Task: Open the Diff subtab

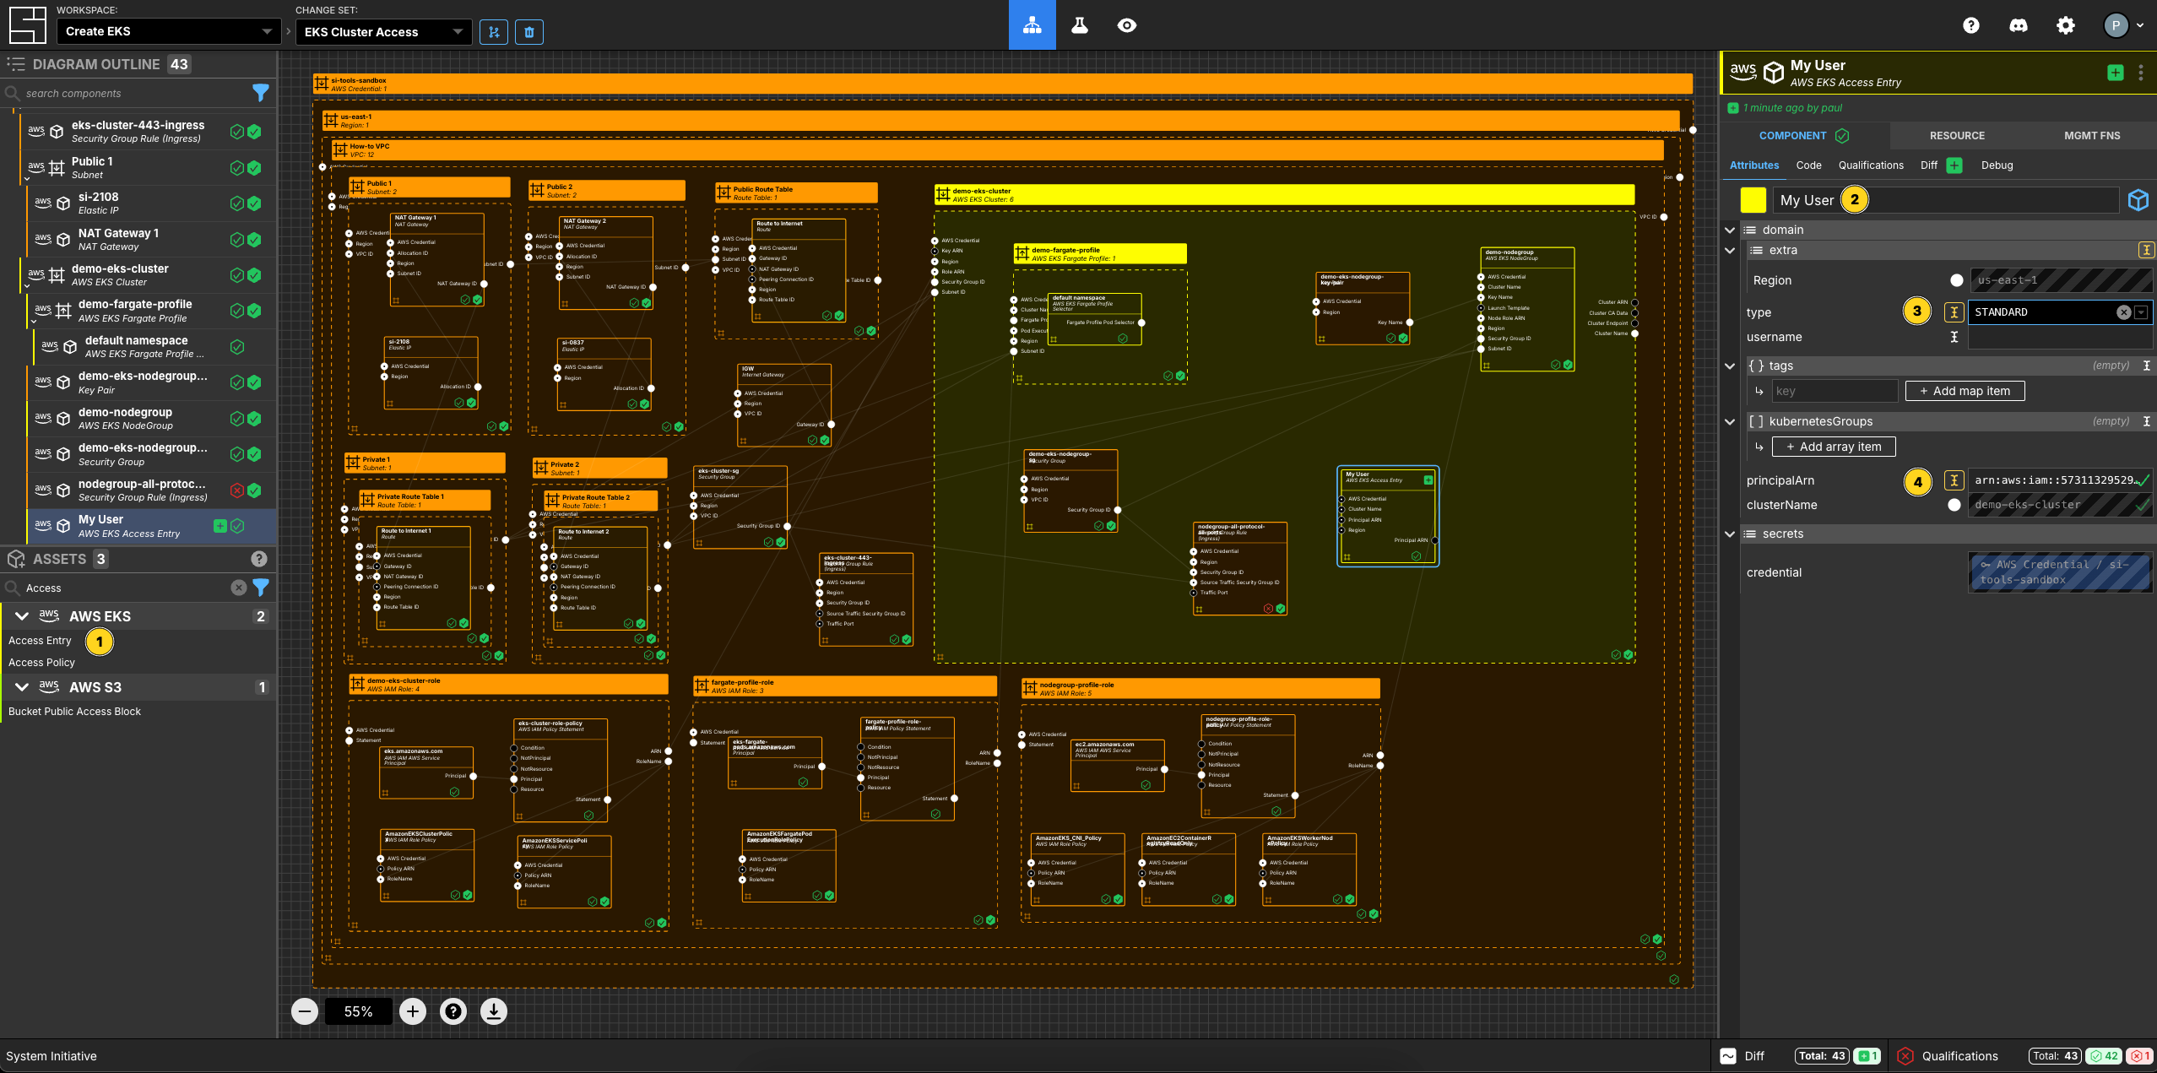Action: [x=1929, y=165]
